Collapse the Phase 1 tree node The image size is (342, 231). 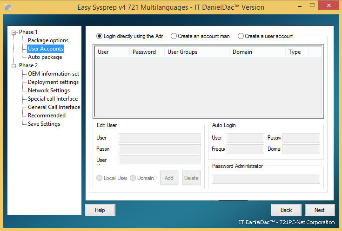[14, 32]
